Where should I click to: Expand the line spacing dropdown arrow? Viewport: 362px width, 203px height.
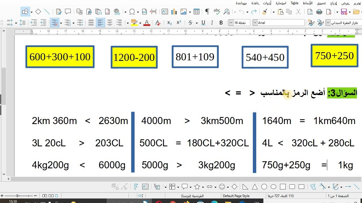[x=16, y=23]
